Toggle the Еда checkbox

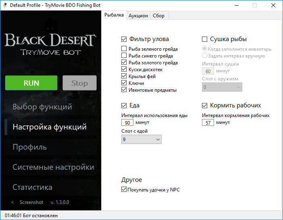pyautogui.click(x=124, y=105)
